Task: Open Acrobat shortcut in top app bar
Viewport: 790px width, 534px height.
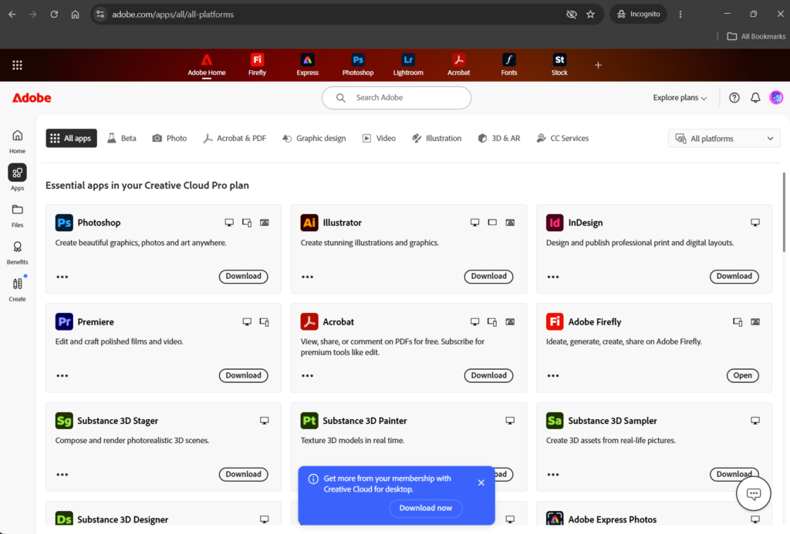Action: point(458,65)
